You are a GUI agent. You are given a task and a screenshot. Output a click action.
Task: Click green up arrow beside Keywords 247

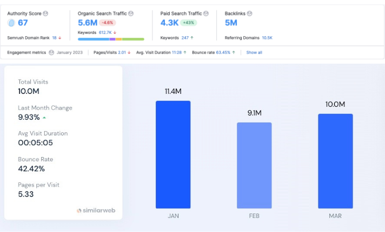click(x=192, y=38)
